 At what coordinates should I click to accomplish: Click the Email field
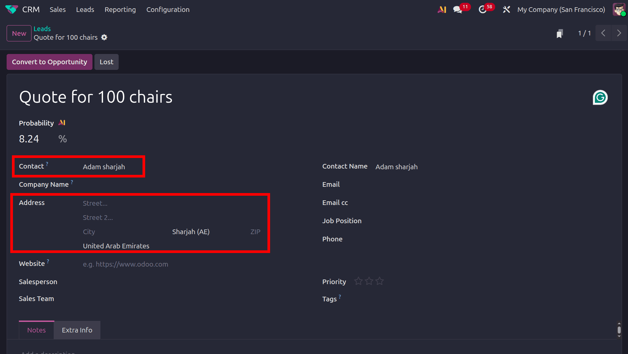[x=490, y=184]
